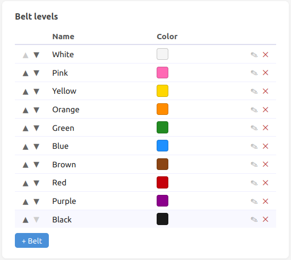Click the Pink color swatch
The height and width of the screenshot is (260, 291).
[x=162, y=73]
